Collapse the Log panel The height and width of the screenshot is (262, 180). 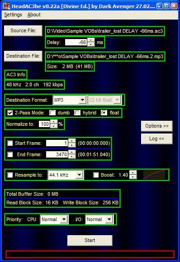157,138
